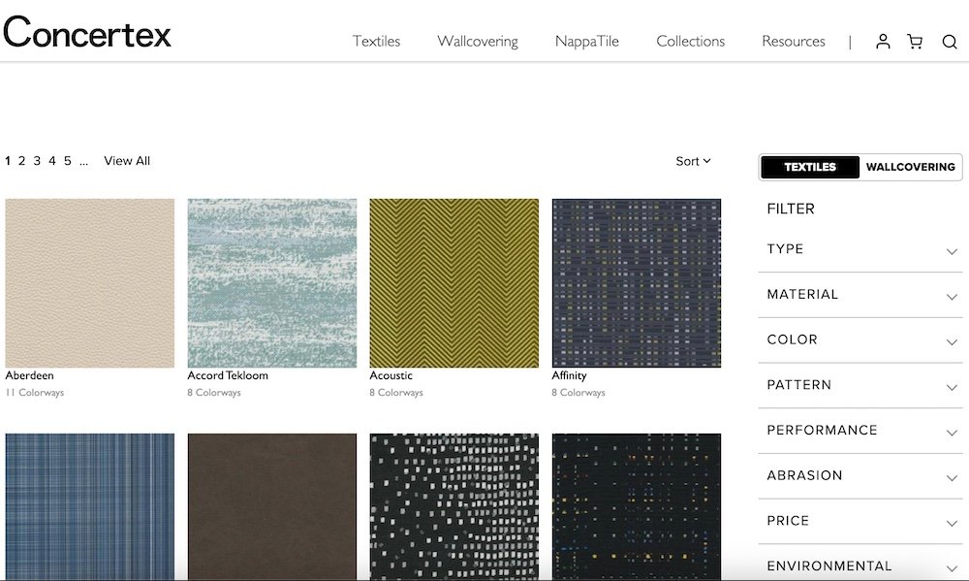Open the Aberdeen textile name link

click(x=30, y=375)
